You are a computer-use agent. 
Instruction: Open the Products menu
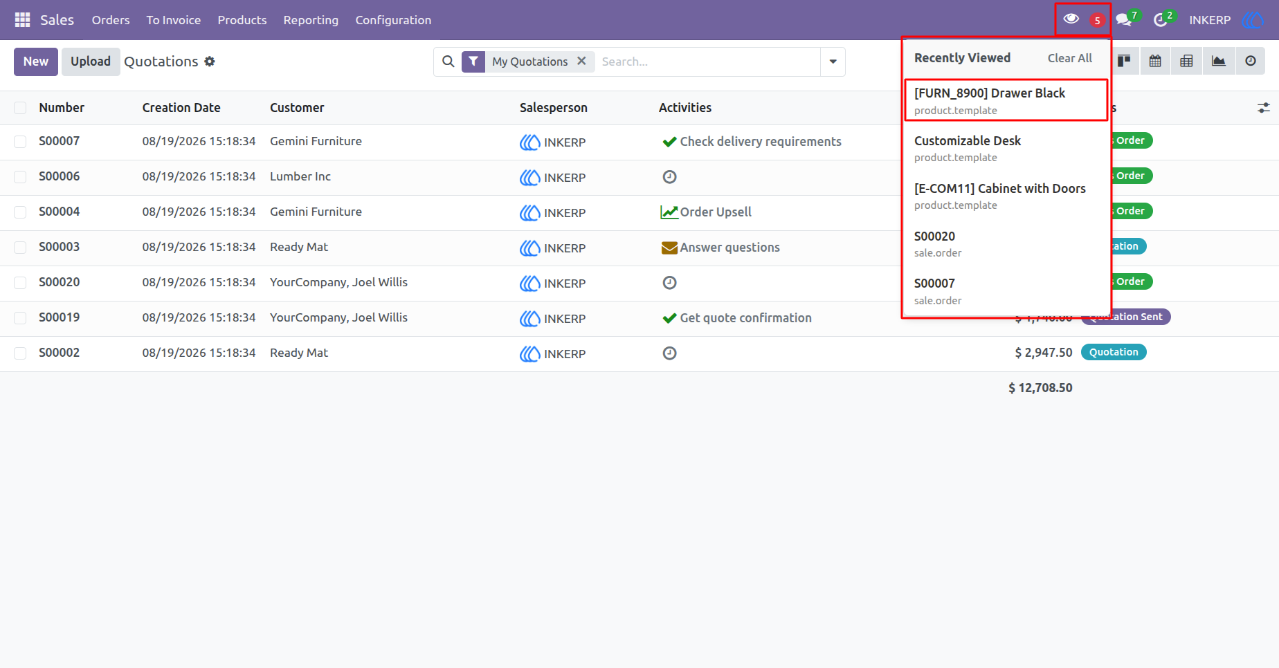pyautogui.click(x=242, y=20)
